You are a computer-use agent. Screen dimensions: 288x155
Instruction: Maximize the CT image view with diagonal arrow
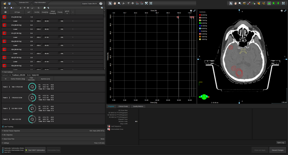tap(285, 11)
